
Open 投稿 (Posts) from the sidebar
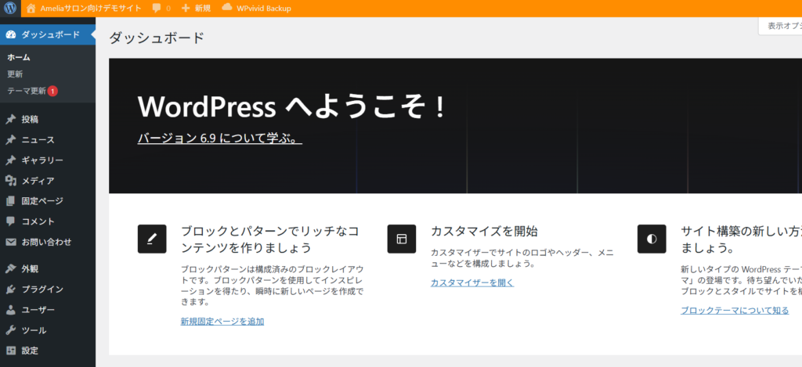[30, 120]
